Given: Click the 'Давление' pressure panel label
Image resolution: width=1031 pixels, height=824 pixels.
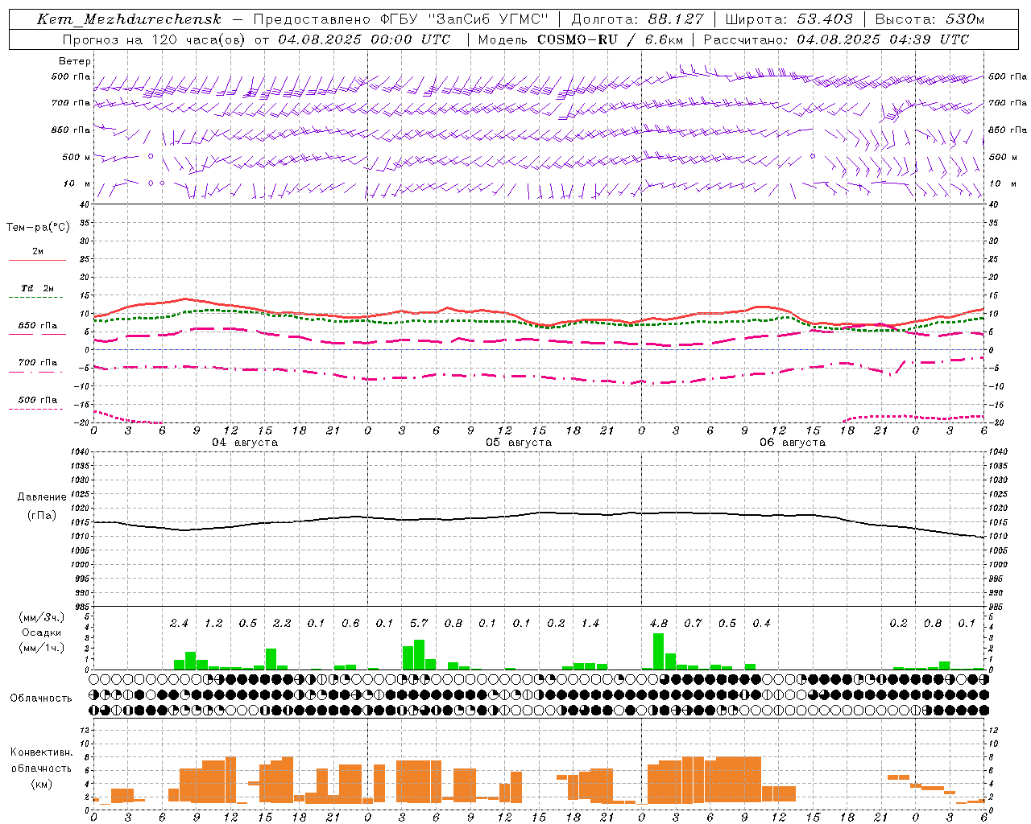Looking at the screenshot, I should (x=42, y=497).
